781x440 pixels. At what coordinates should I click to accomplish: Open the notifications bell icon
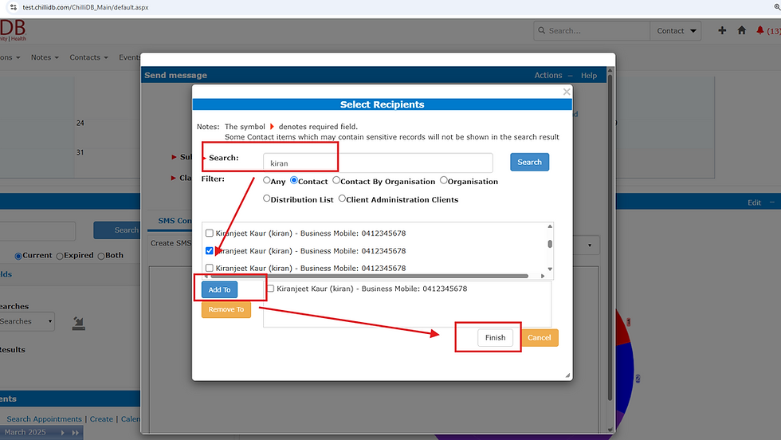point(759,30)
